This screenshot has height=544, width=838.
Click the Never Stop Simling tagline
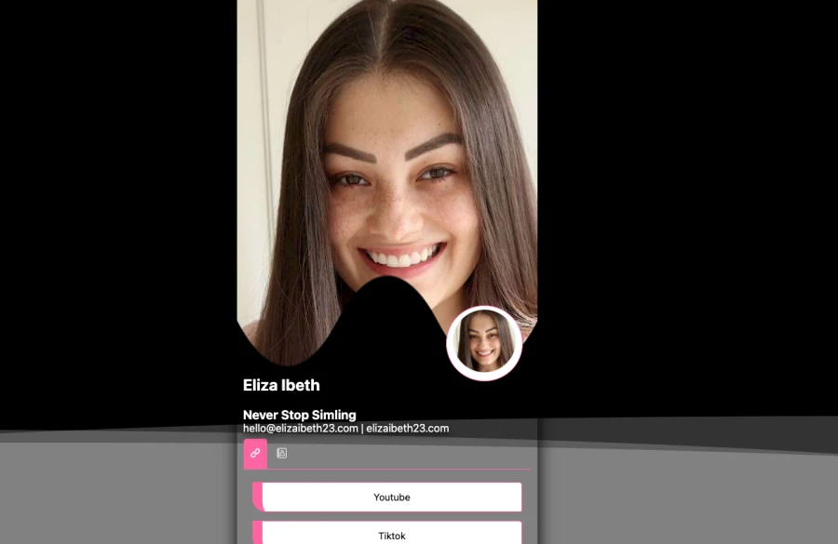tap(299, 415)
